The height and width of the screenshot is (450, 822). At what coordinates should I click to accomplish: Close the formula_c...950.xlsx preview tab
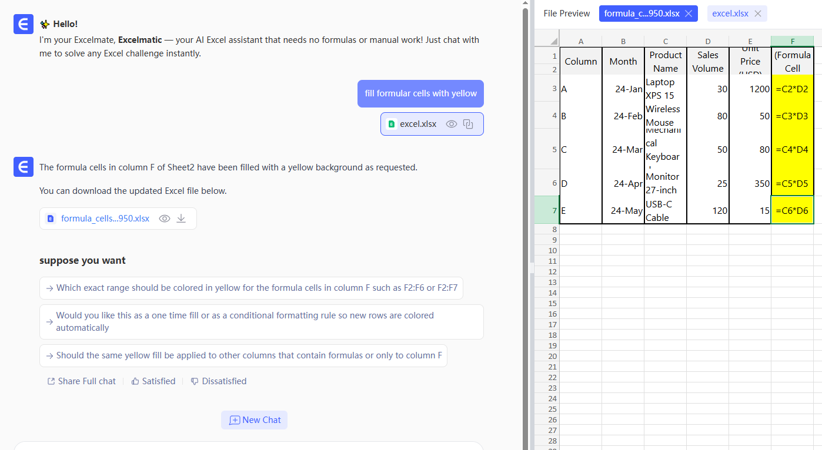click(689, 14)
